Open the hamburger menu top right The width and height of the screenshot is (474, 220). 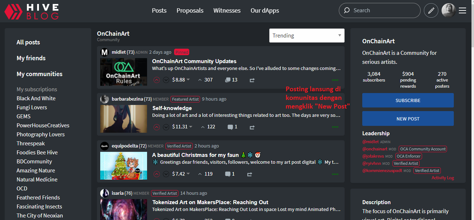tap(462, 10)
